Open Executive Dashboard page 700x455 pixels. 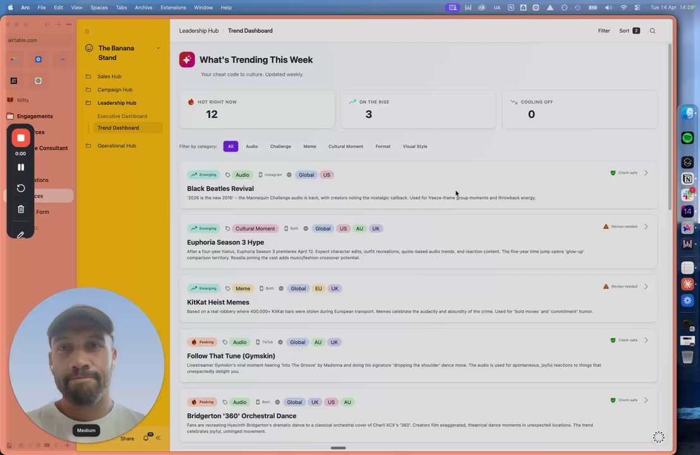[x=122, y=116]
